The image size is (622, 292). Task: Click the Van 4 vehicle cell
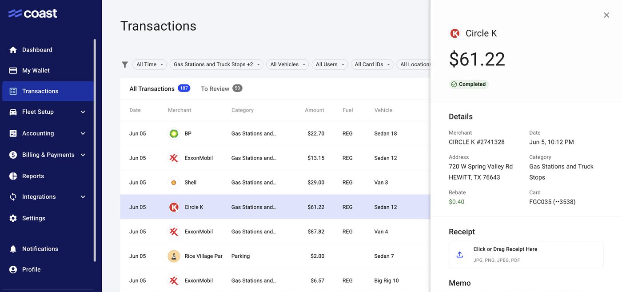coord(381,232)
